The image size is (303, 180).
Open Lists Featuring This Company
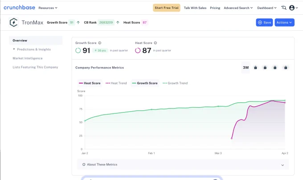click(35, 67)
